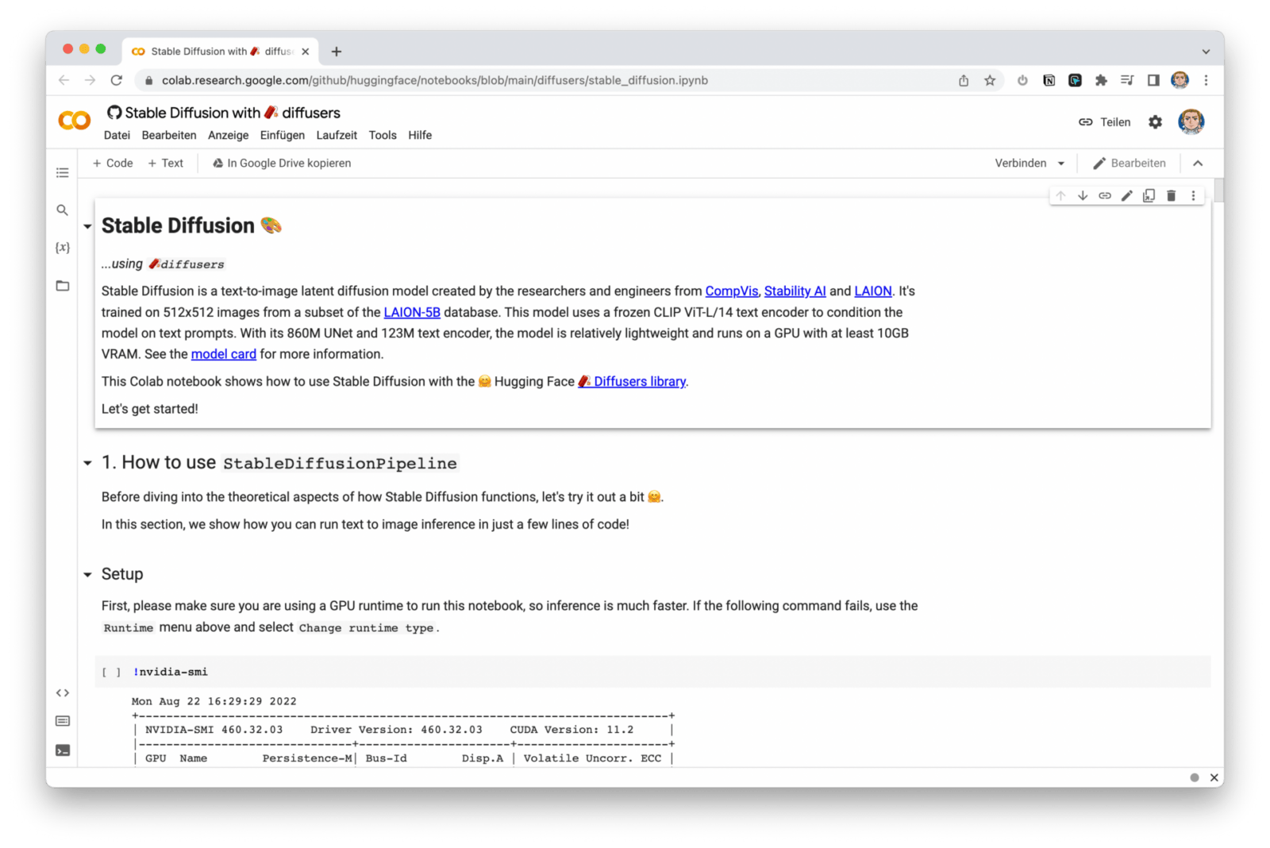
Task: Close the Stable Diffusion browser tab
Action: 306,52
